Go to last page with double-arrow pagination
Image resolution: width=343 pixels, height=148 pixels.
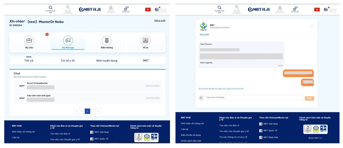pos(98,111)
